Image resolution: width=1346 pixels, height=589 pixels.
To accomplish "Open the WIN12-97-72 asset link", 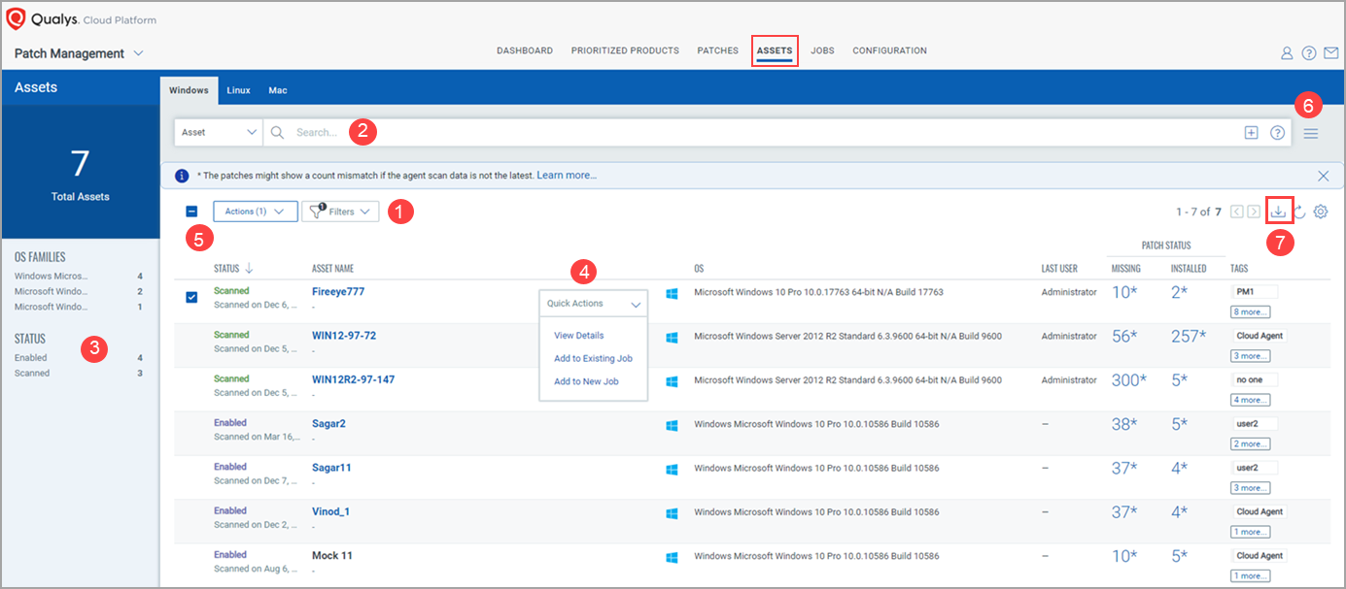I will [x=344, y=336].
